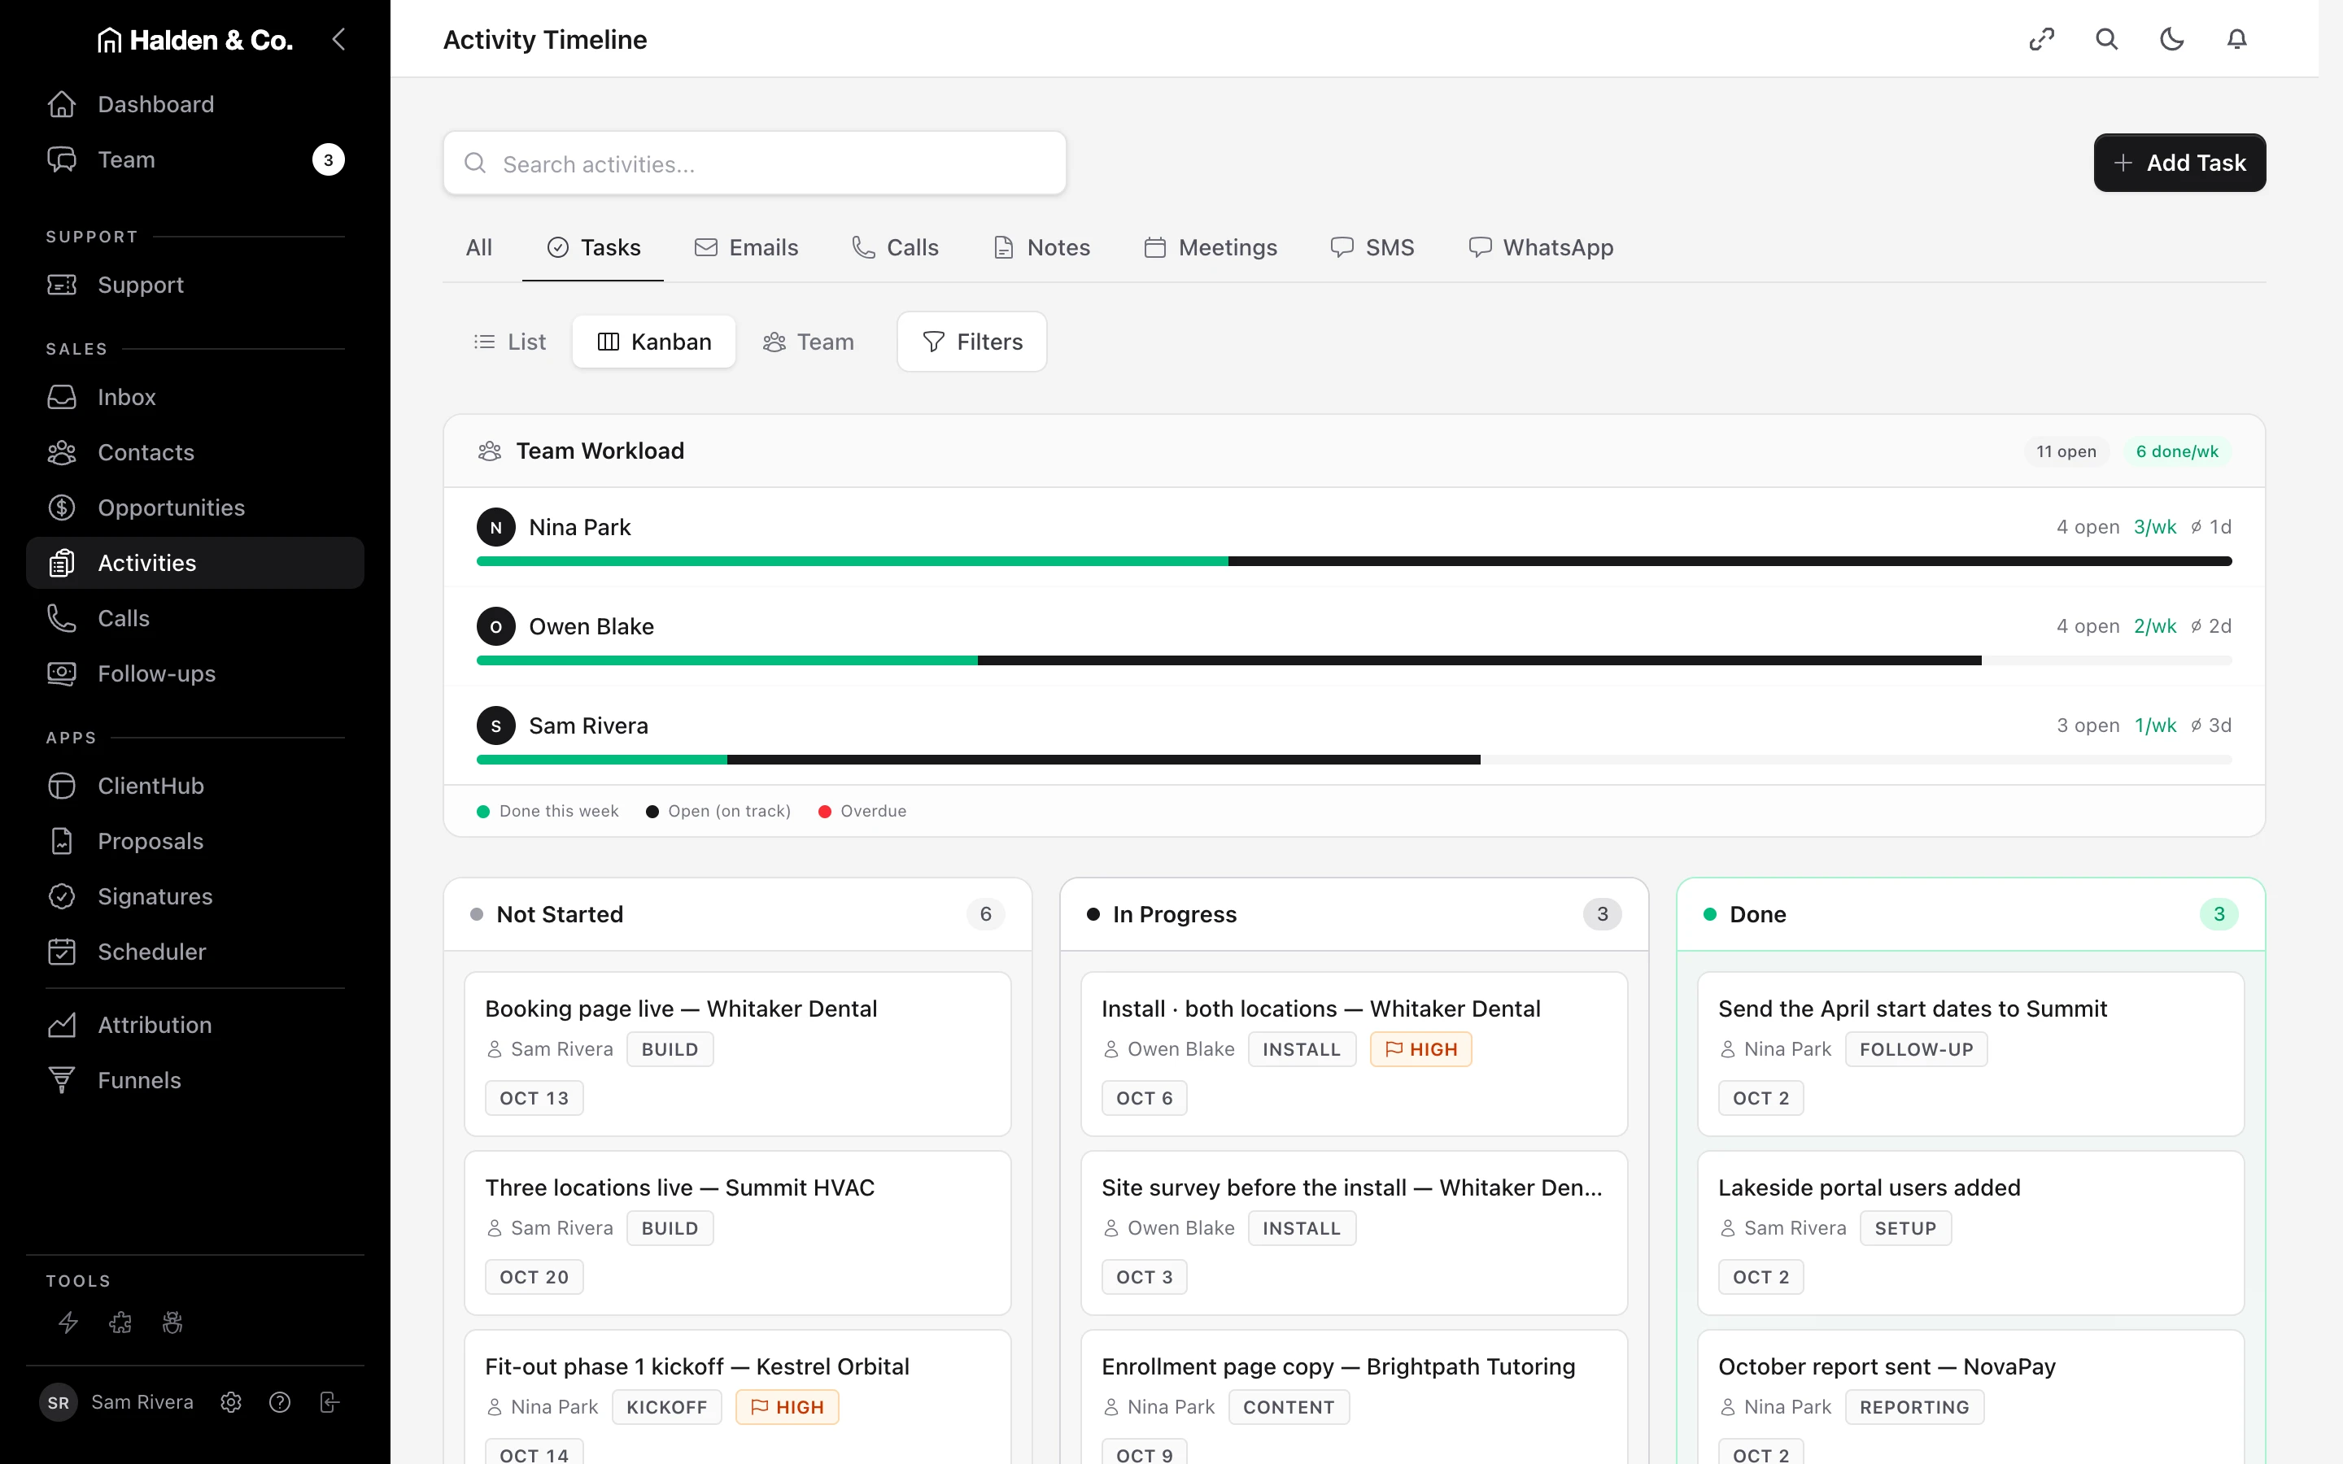
Task: Open search via the header magnifier icon
Action: pos(2107,40)
